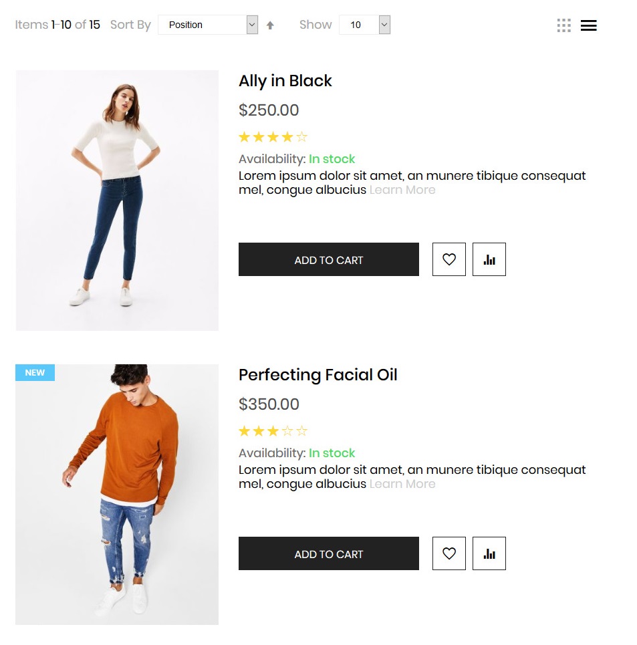
Task: Compare Ally in Black product
Action: pyautogui.click(x=489, y=259)
